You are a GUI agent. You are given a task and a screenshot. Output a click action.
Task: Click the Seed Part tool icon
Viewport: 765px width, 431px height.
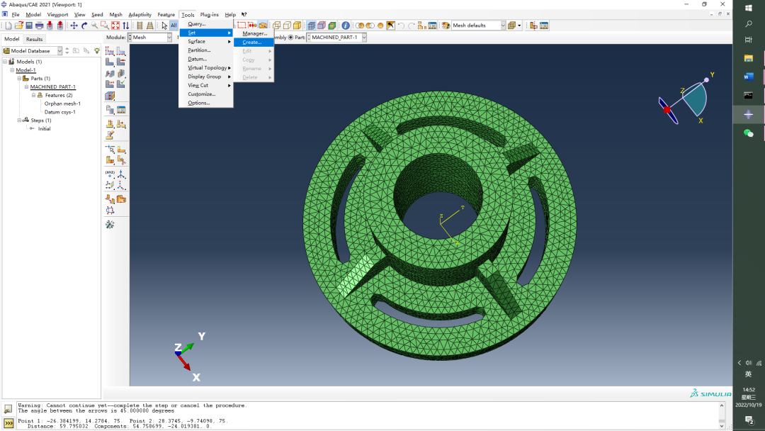[x=110, y=51]
